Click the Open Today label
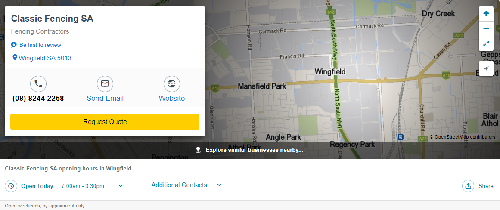Screen dimensions: 500x210 point(37,186)
